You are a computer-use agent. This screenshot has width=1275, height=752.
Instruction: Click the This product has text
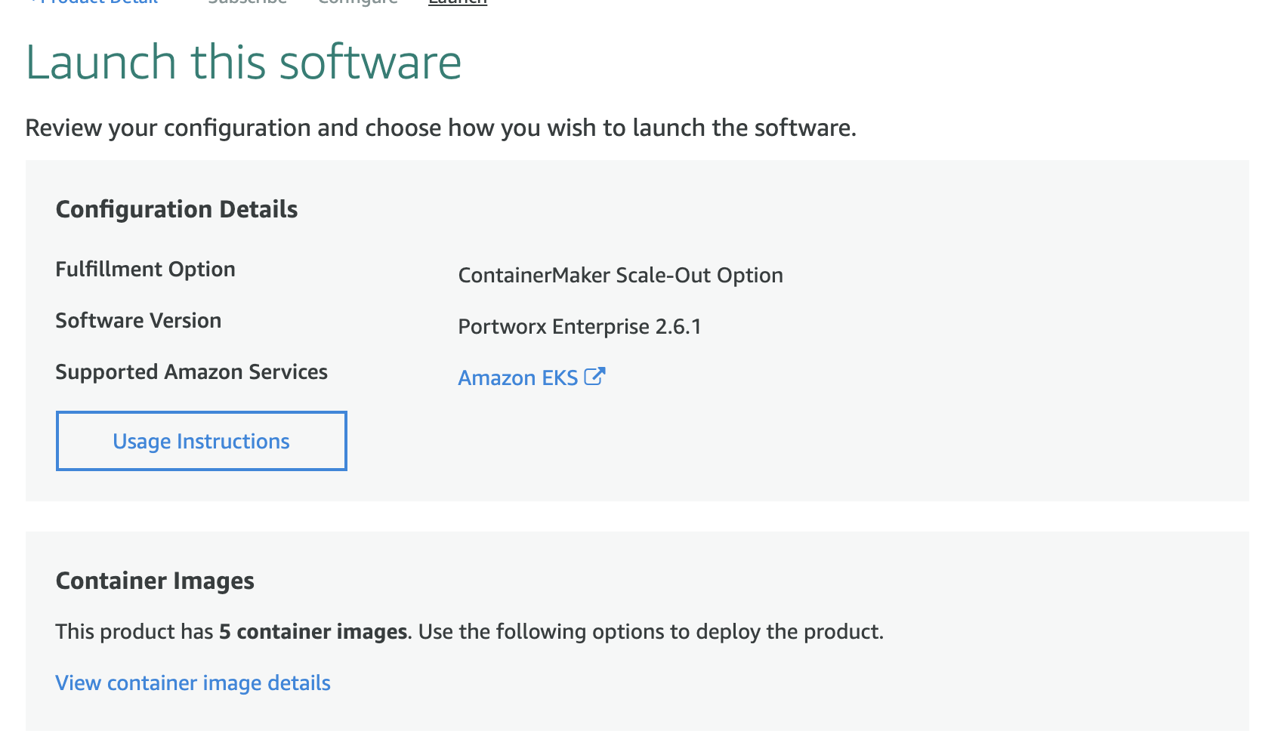tap(134, 631)
